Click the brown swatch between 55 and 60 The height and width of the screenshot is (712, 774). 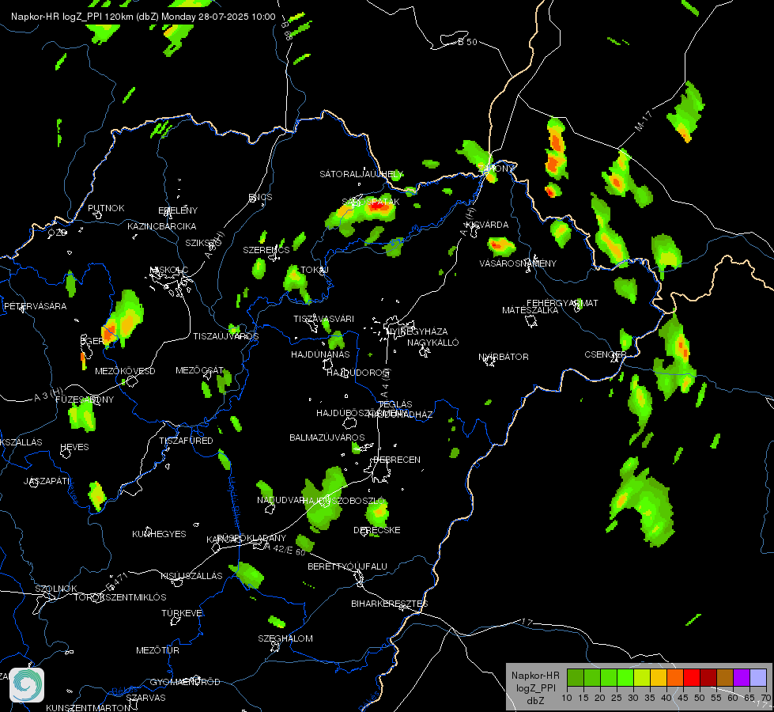725,677
